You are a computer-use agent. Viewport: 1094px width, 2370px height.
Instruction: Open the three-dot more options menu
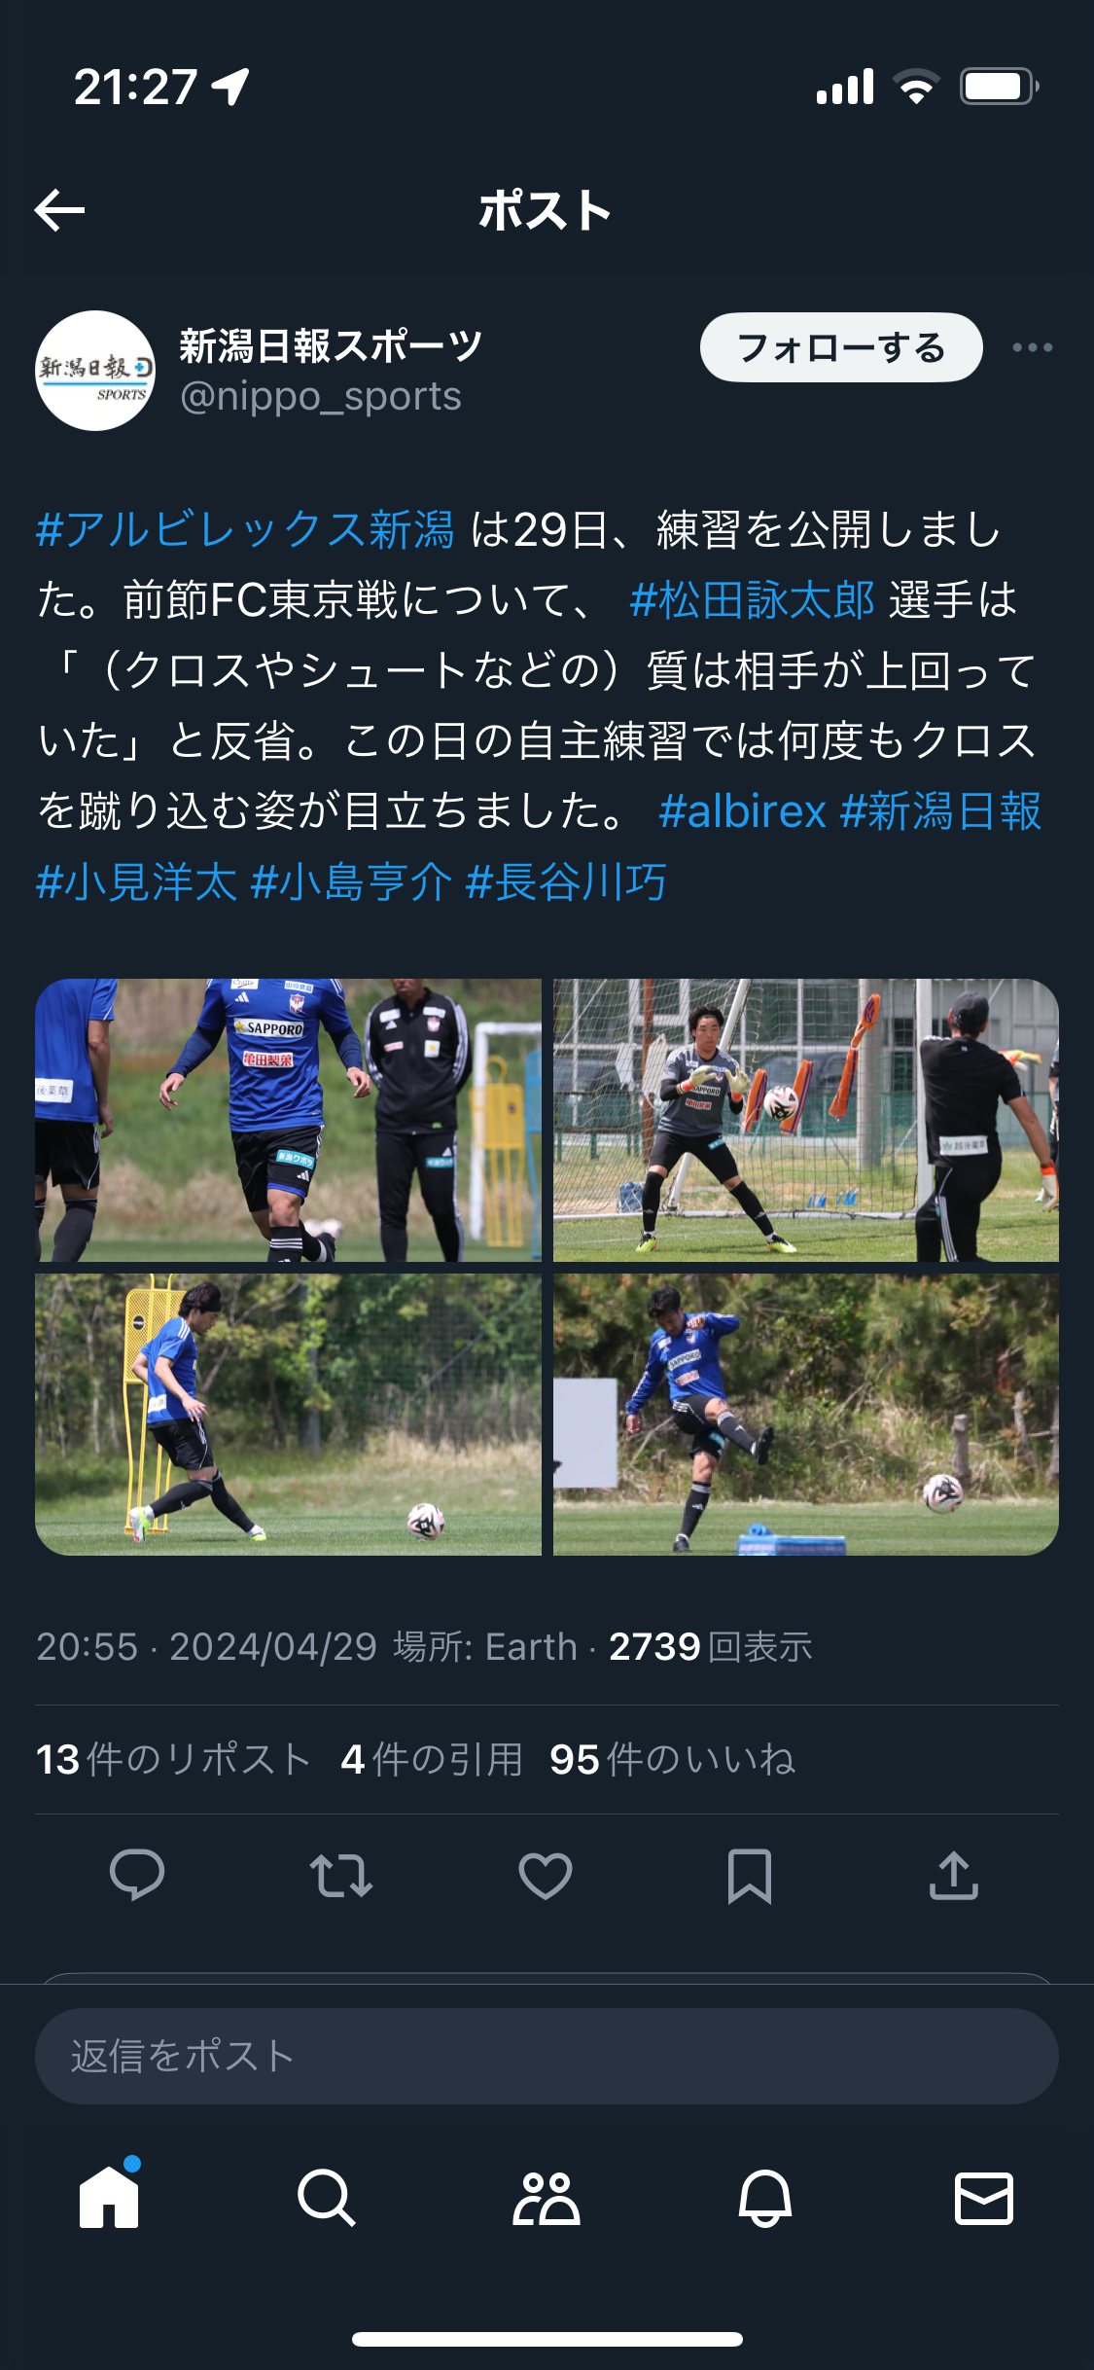click(1032, 347)
